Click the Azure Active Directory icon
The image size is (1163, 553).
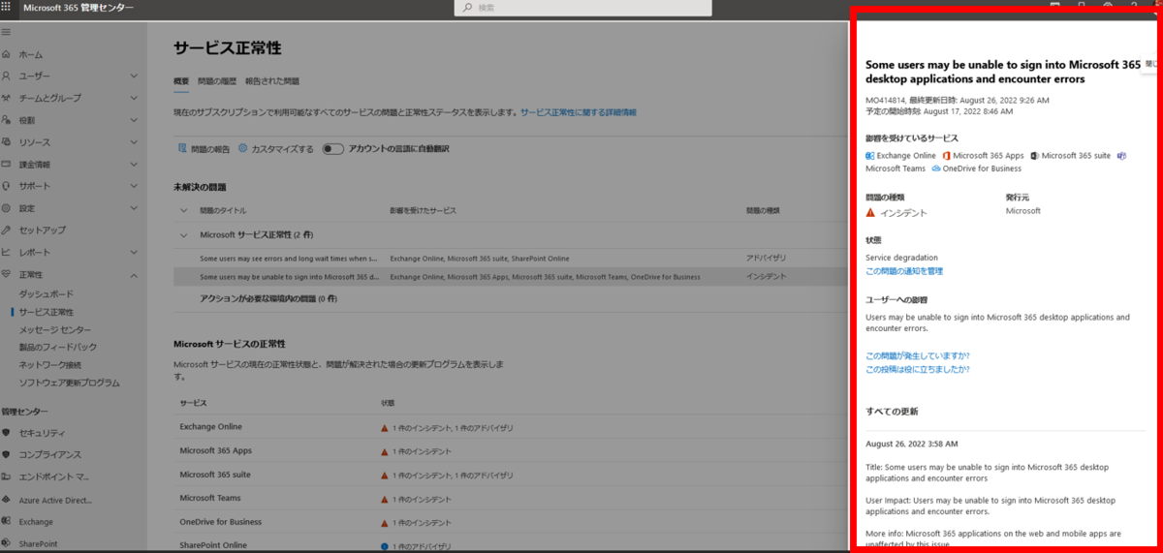[x=7, y=500]
